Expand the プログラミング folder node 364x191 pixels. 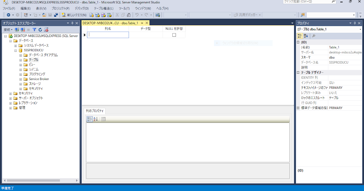[x=21, y=74]
